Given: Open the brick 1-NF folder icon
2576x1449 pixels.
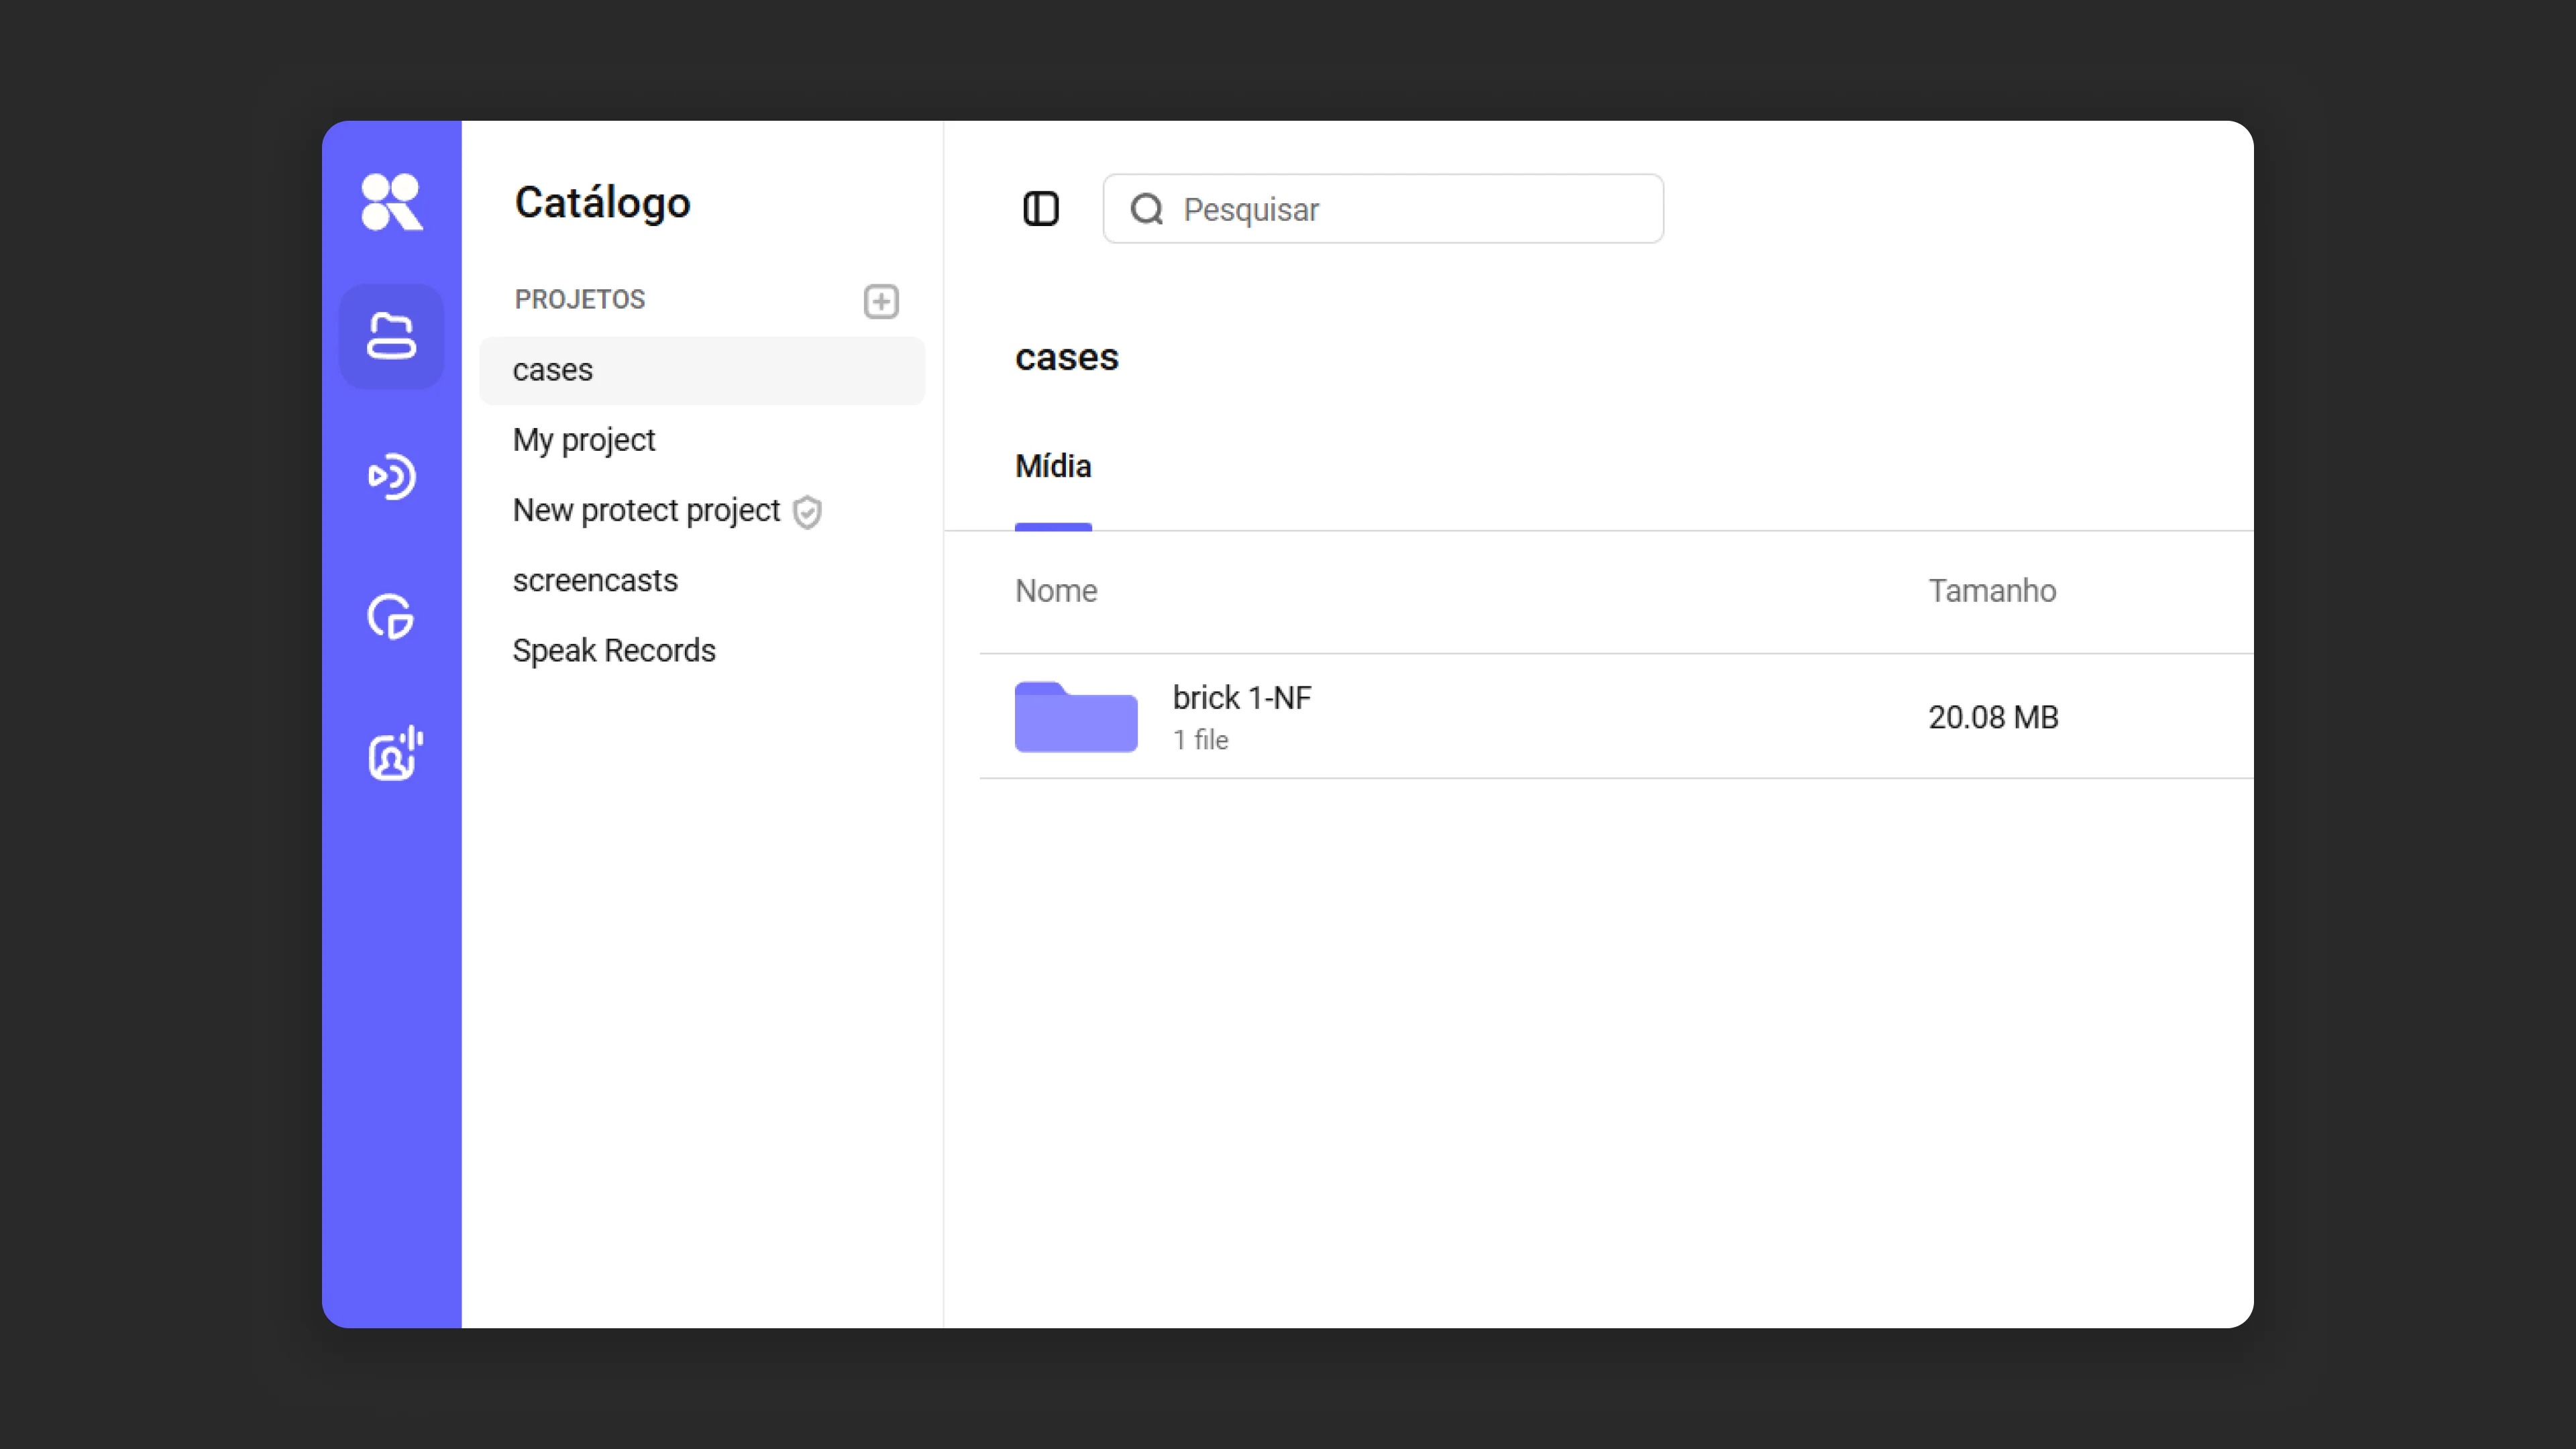Looking at the screenshot, I should pos(1076,716).
